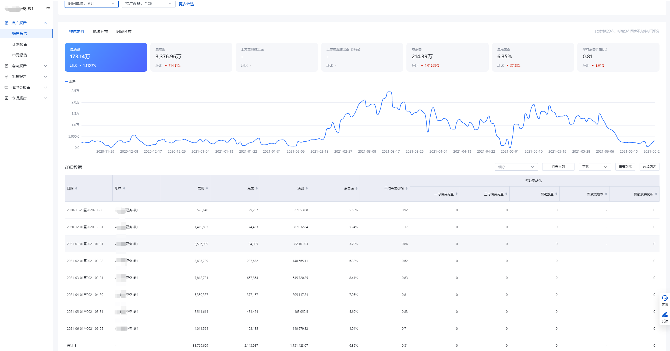The height and width of the screenshot is (351, 670).
Task: Click the 推广报告 sidebar icon
Action: tap(6, 23)
